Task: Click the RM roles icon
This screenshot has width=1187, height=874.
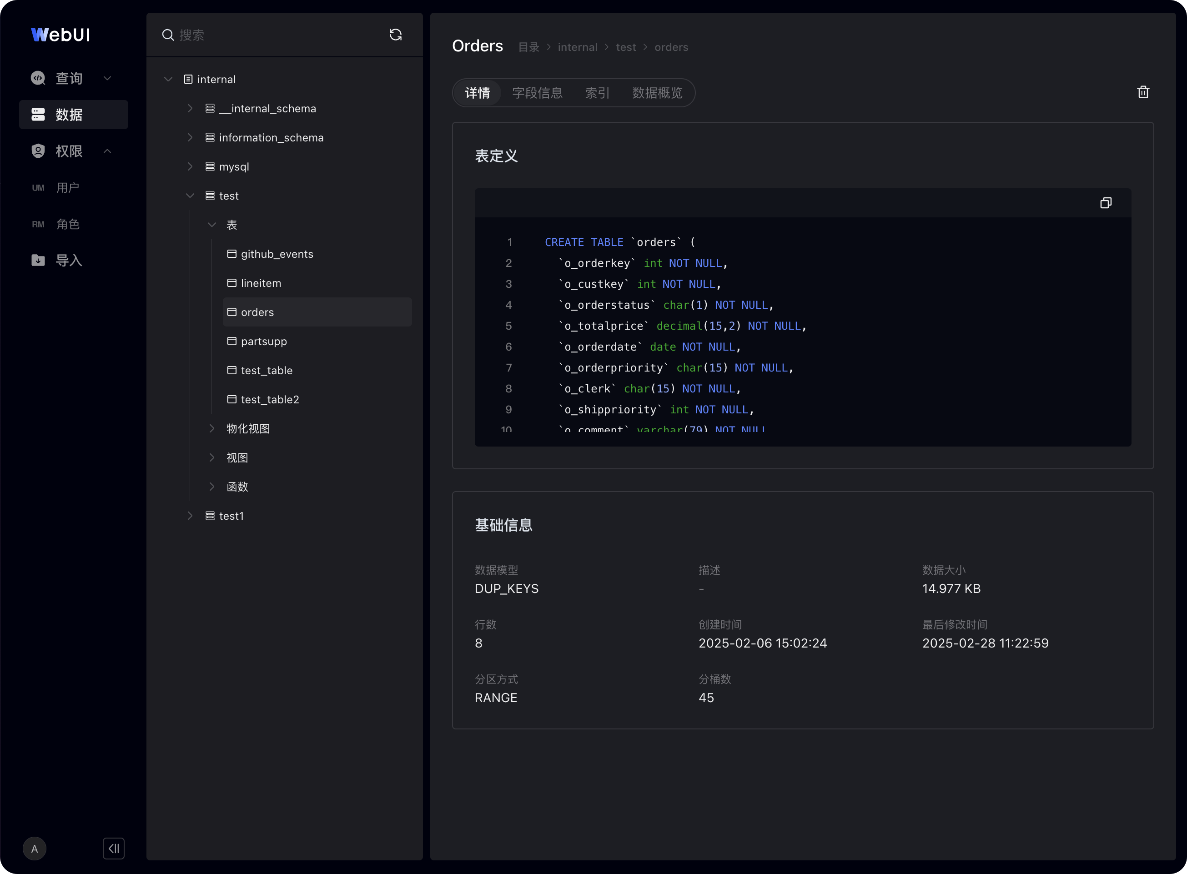Action: (x=38, y=224)
